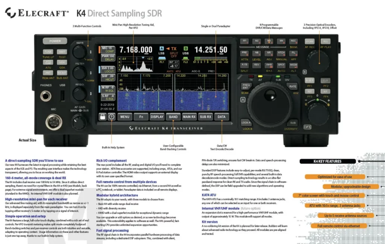This screenshot has height=244, width=385.
Task: Click the Elecraft K4 Transceiver logo below the display
Action: 166,128
